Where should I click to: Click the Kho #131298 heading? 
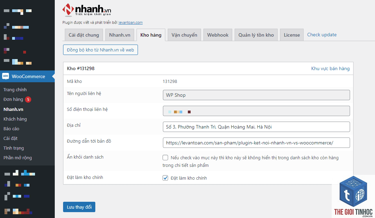81,68
